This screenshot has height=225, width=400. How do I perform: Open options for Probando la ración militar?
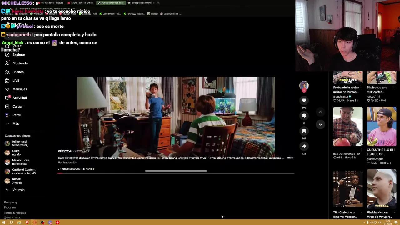tap(361, 87)
